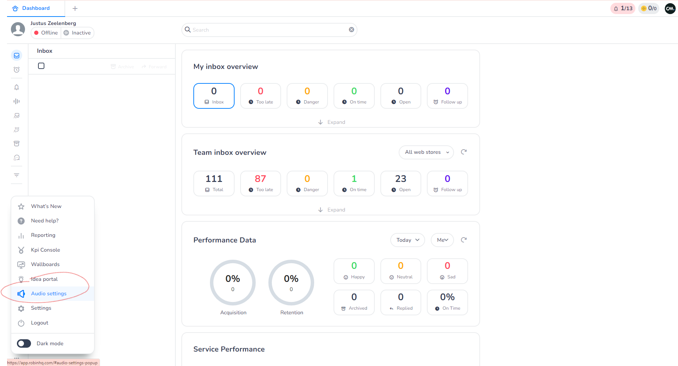
Task: Expand the My inbox overview section
Action: pyautogui.click(x=331, y=122)
